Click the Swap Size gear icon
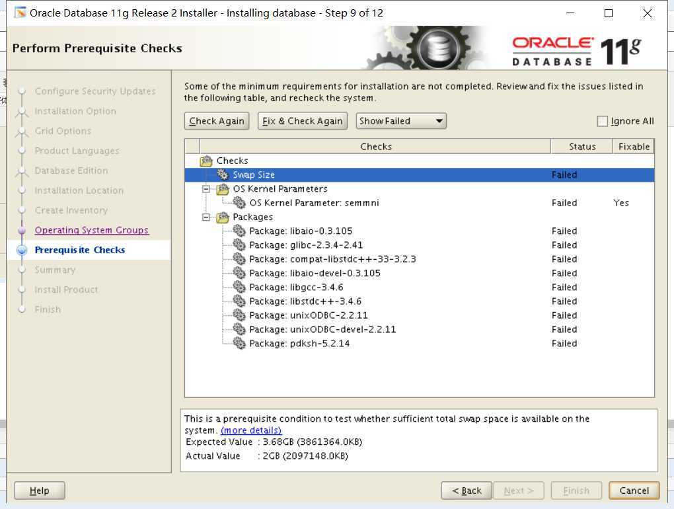 tap(223, 175)
